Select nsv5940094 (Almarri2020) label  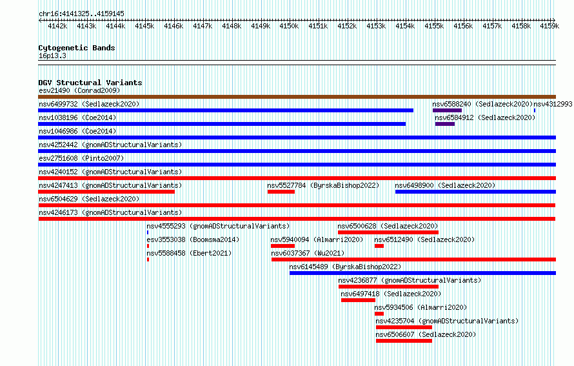[317, 239]
